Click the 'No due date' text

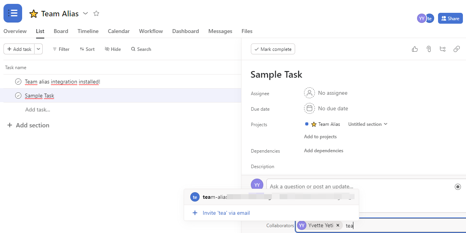tap(333, 108)
